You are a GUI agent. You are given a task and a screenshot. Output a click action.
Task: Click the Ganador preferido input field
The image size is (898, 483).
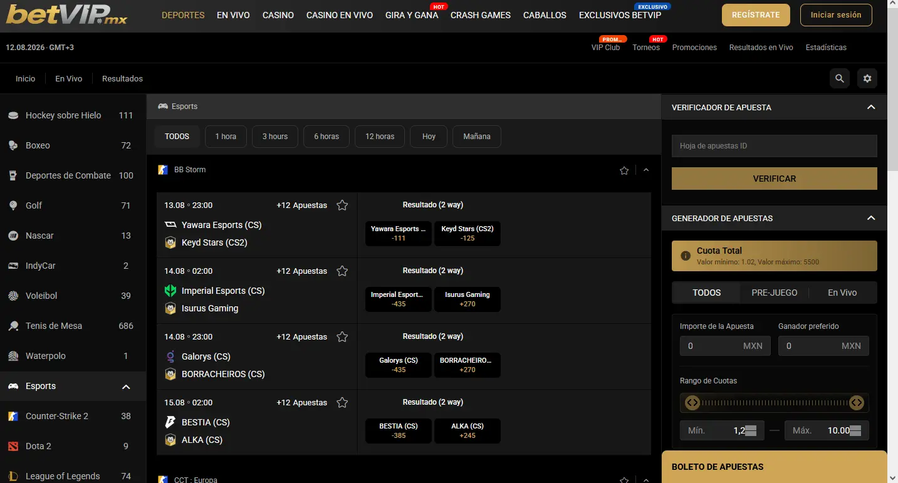(x=823, y=346)
